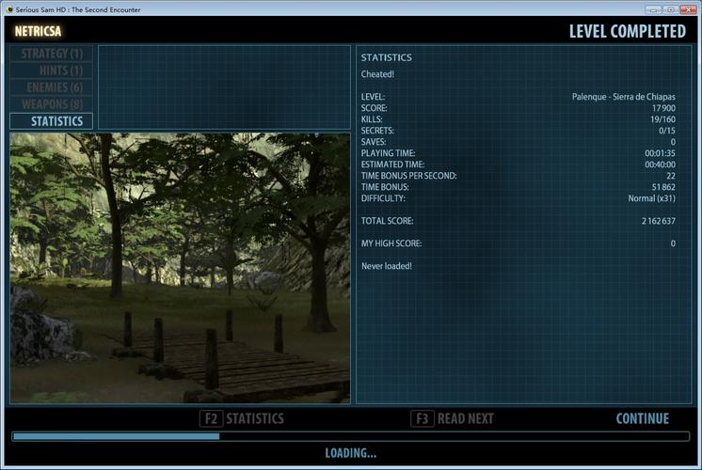
Task: Click the Never loaded! text
Action: point(387,266)
